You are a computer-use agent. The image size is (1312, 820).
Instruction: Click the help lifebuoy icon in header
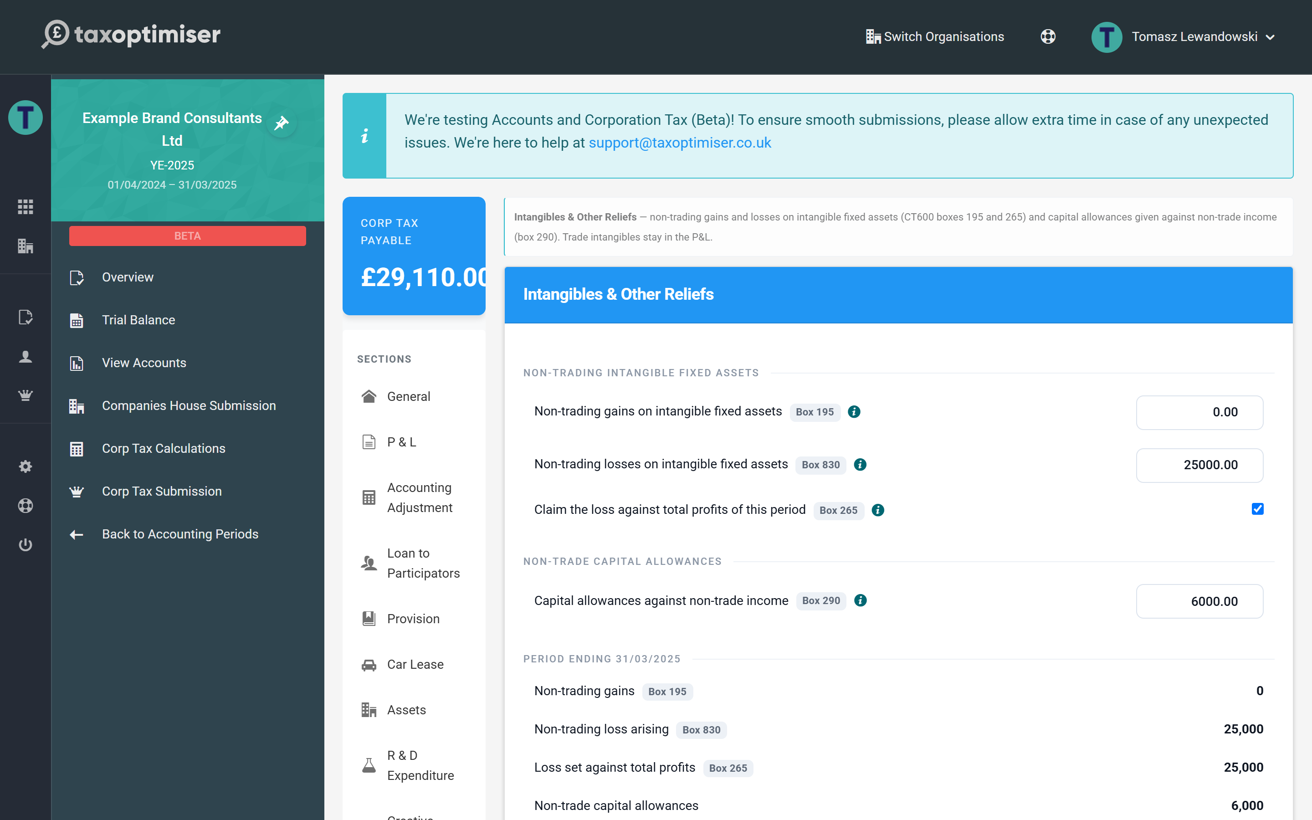tap(1048, 37)
